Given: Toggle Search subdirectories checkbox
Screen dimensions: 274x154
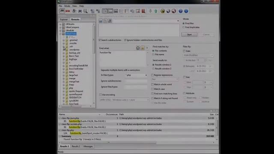Looking at the screenshot, I should 100,40.
